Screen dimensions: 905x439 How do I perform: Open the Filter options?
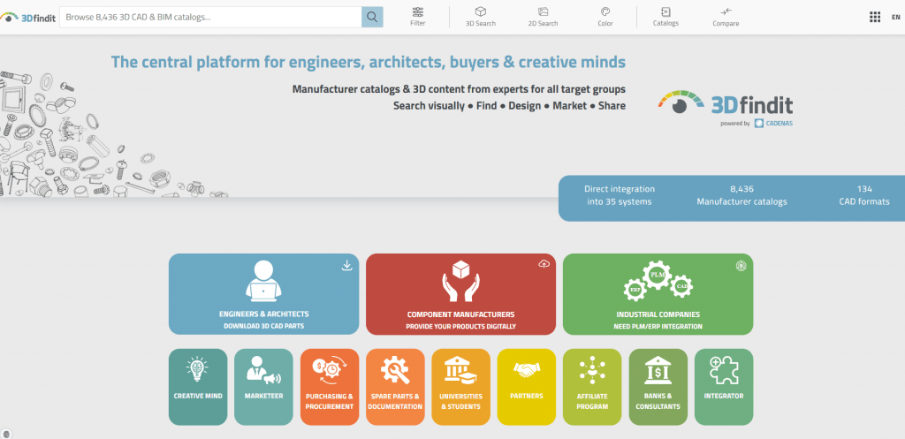418,16
